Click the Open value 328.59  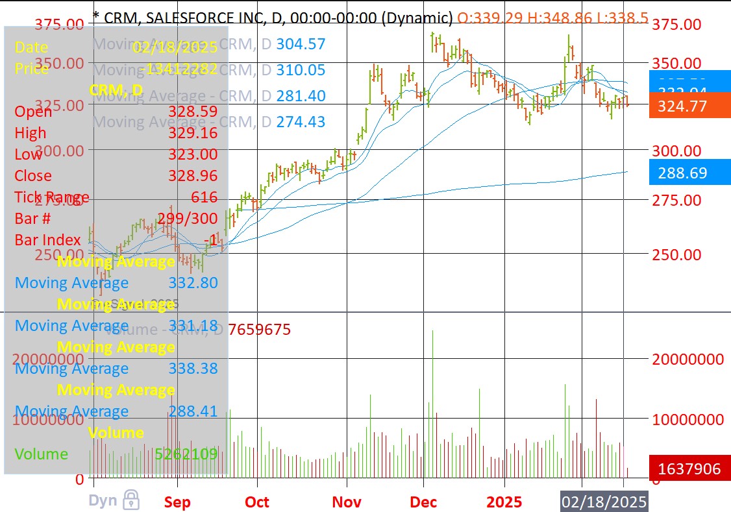193,112
